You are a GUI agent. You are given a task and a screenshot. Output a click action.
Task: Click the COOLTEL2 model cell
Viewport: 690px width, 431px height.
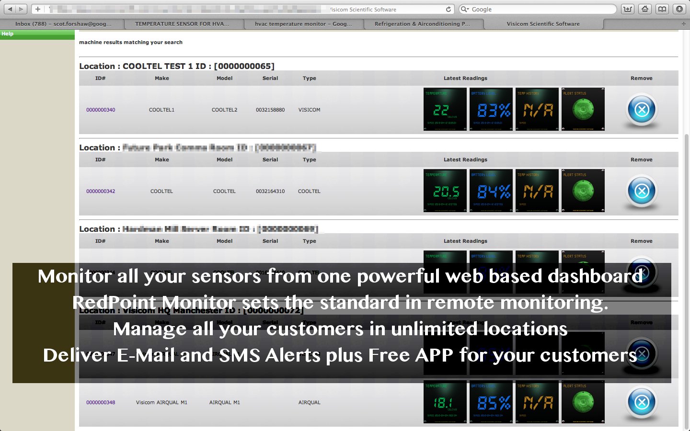225,110
